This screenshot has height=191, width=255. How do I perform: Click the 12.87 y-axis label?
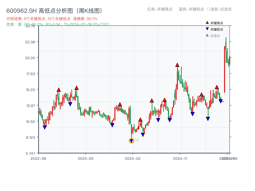31,106
